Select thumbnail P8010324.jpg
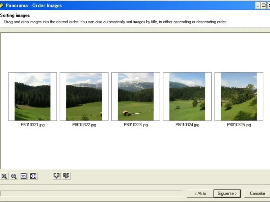 (187, 96)
